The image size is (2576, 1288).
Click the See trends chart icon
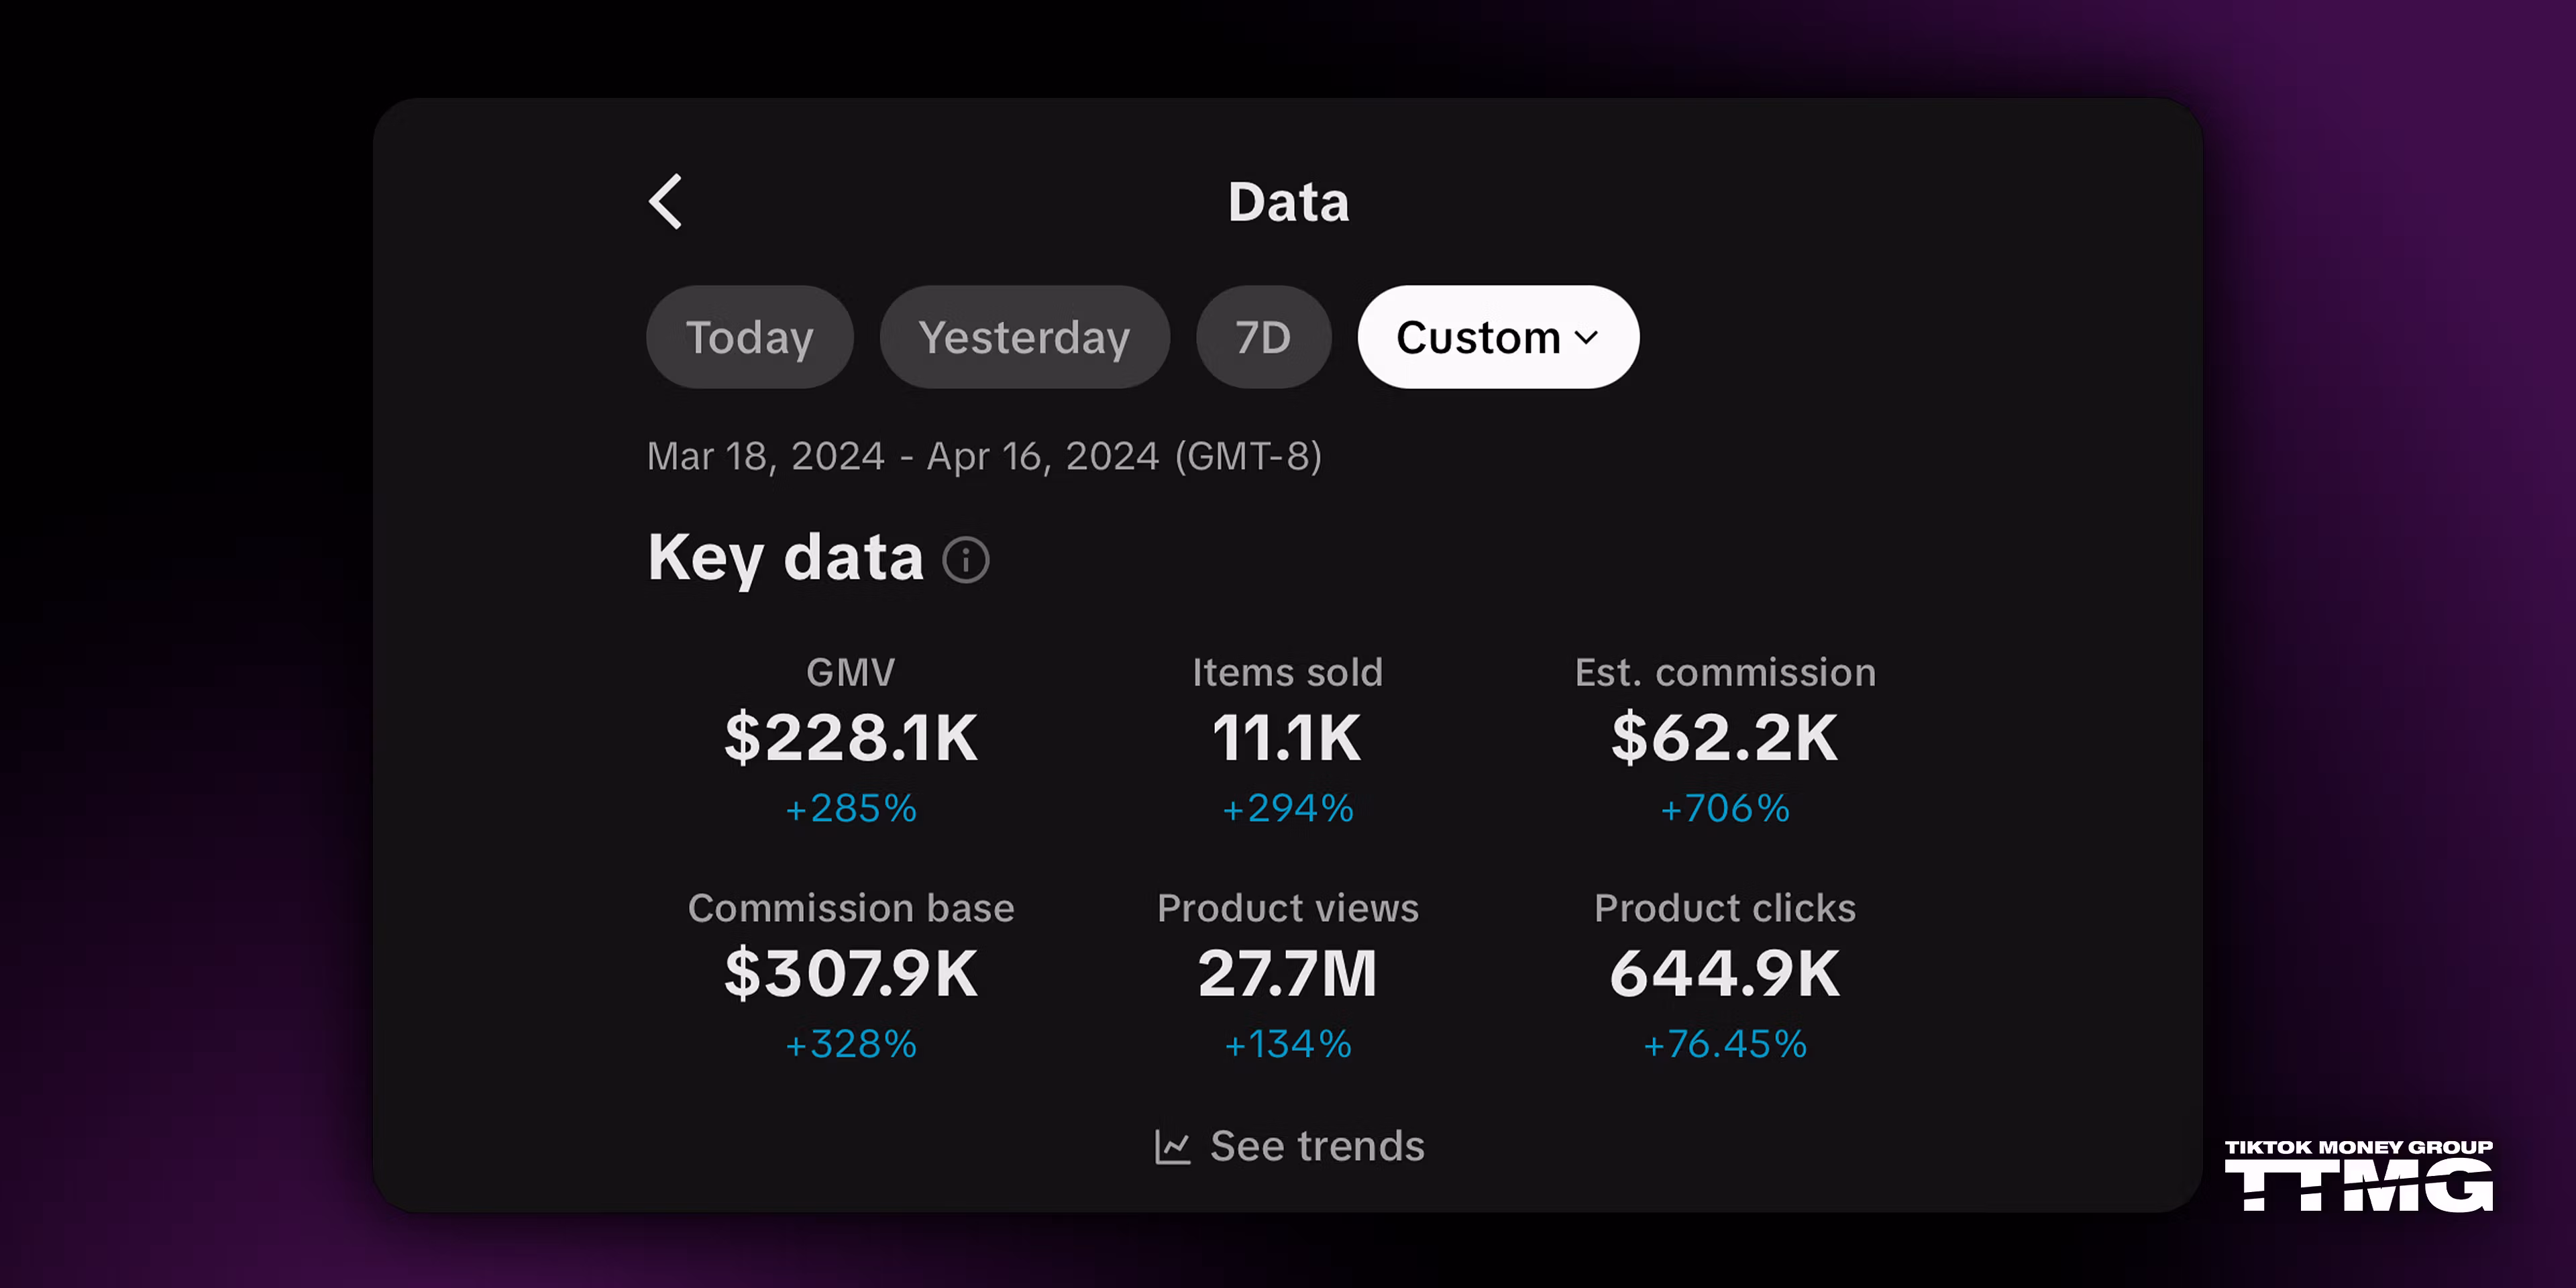click(x=1172, y=1147)
